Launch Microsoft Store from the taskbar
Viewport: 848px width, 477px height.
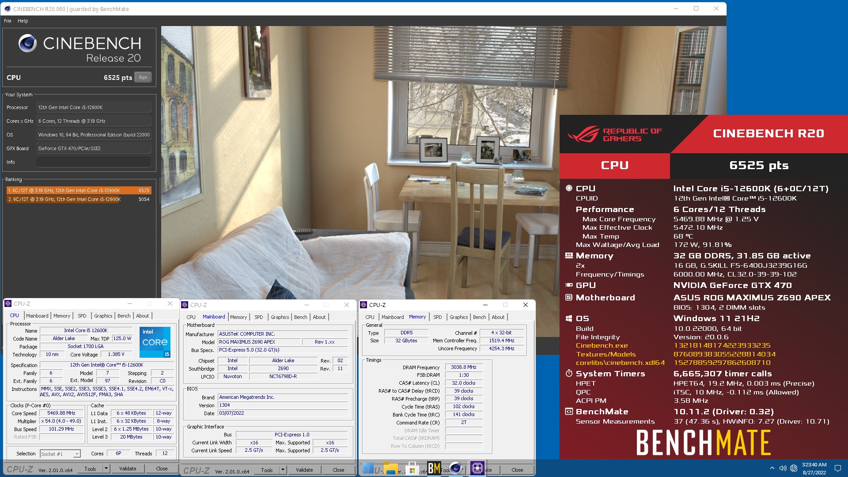pos(412,468)
